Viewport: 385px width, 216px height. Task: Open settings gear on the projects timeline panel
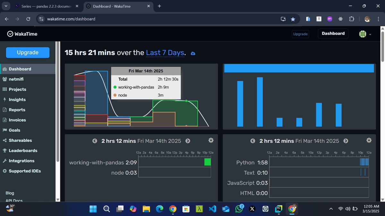tap(211, 140)
